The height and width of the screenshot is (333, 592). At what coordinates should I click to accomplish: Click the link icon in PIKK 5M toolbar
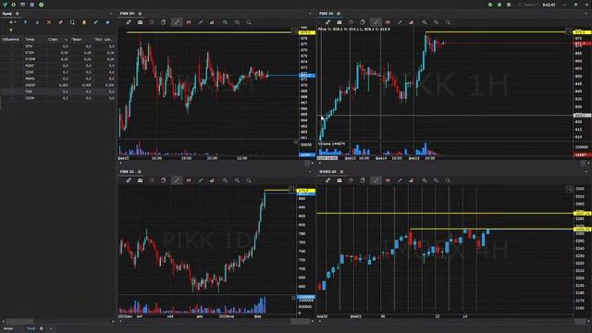tap(129, 22)
